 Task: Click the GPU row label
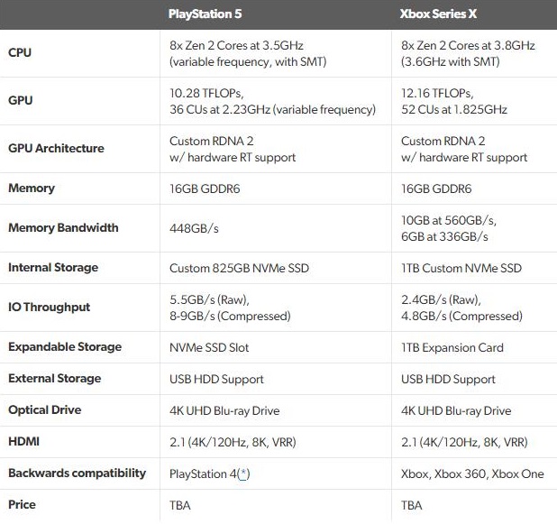click(x=20, y=100)
